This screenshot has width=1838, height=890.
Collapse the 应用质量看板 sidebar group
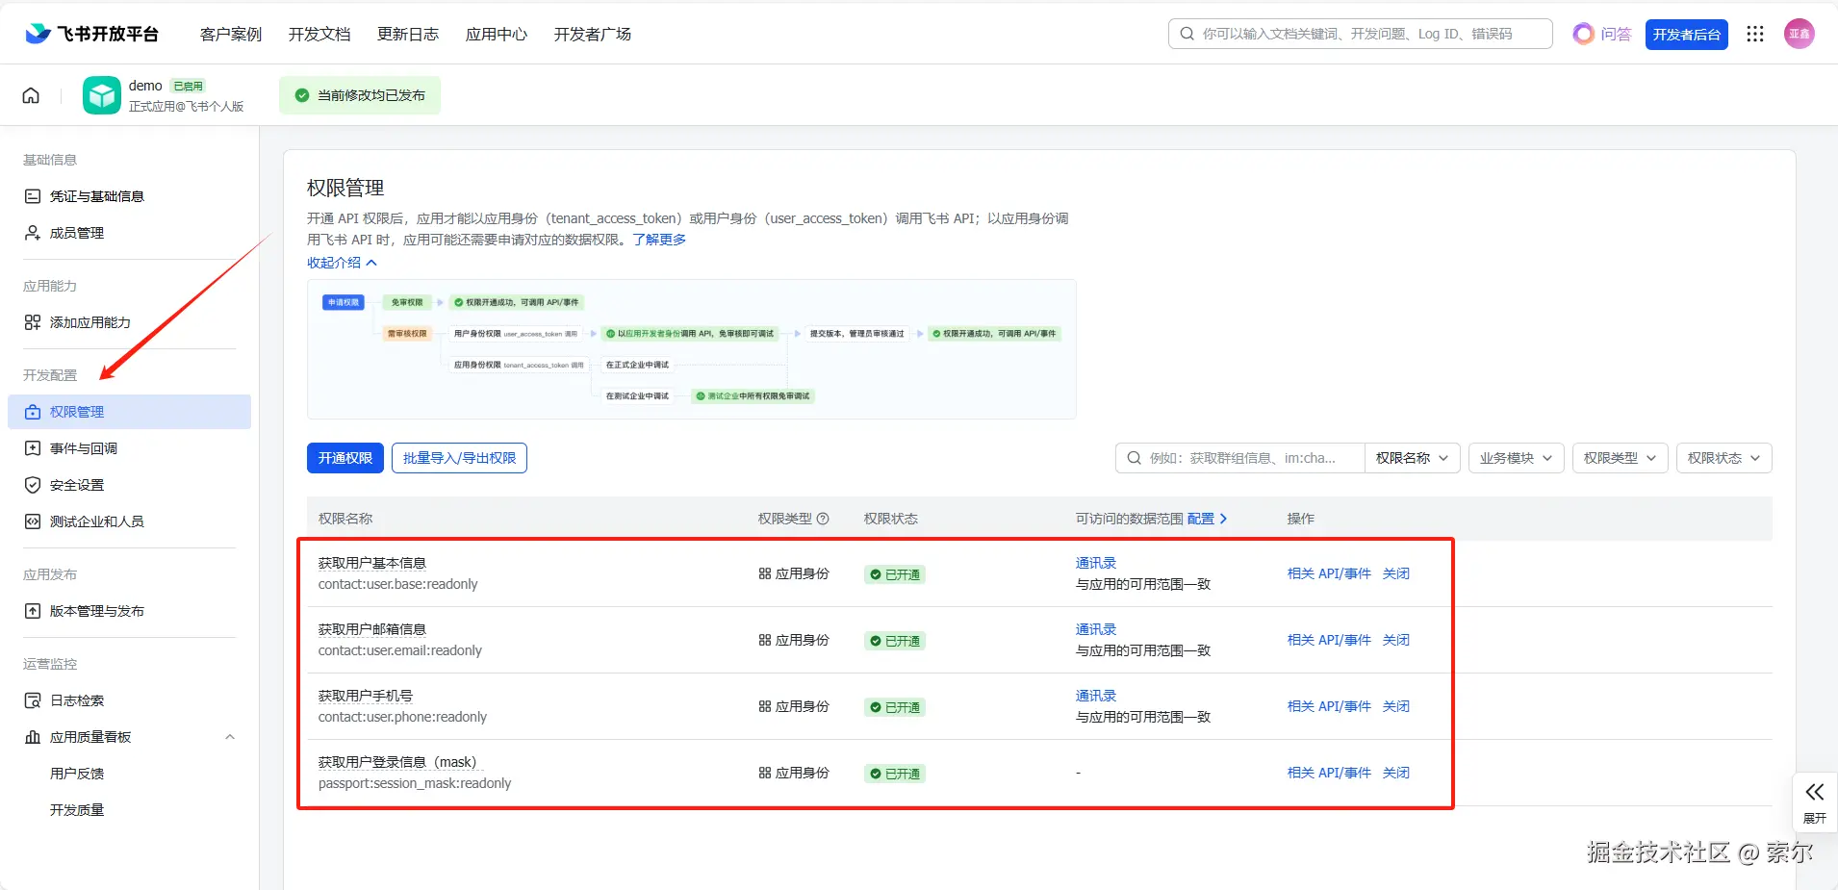(230, 737)
